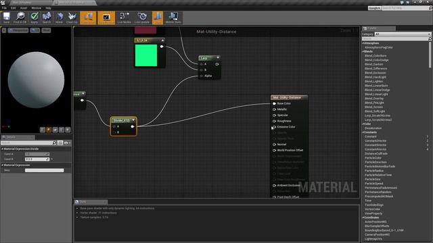Select the sphere preview shape icon
This screenshot has height=243, width=433.
coord(49,130)
